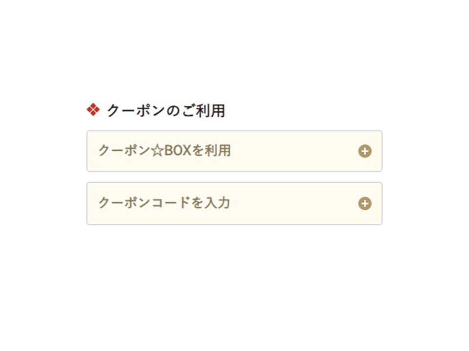469x351 pixels.
Task: Click empty area inside クーポン☆BOXを利用 panel
Action: 293,151
